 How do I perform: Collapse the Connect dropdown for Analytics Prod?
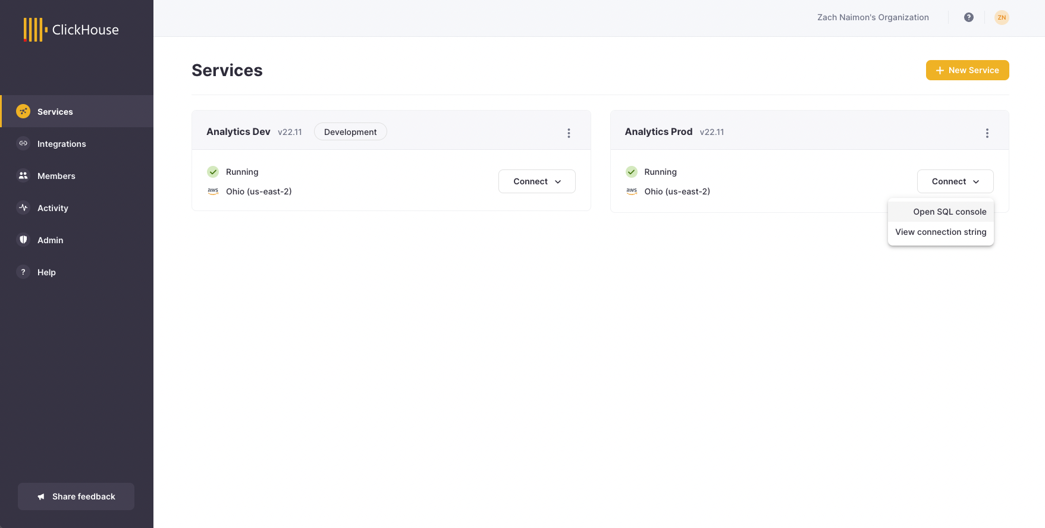[x=955, y=181]
